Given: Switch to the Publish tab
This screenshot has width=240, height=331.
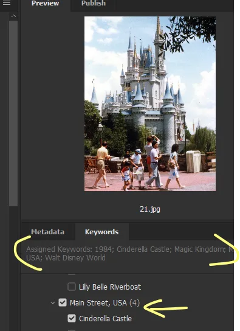Looking at the screenshot, I should point(94,4).
